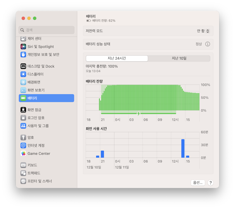Click the 디스플레이 sun icon

(23, 74)
